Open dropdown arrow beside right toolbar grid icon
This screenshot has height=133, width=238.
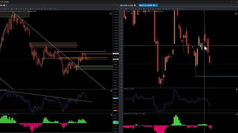180,9
